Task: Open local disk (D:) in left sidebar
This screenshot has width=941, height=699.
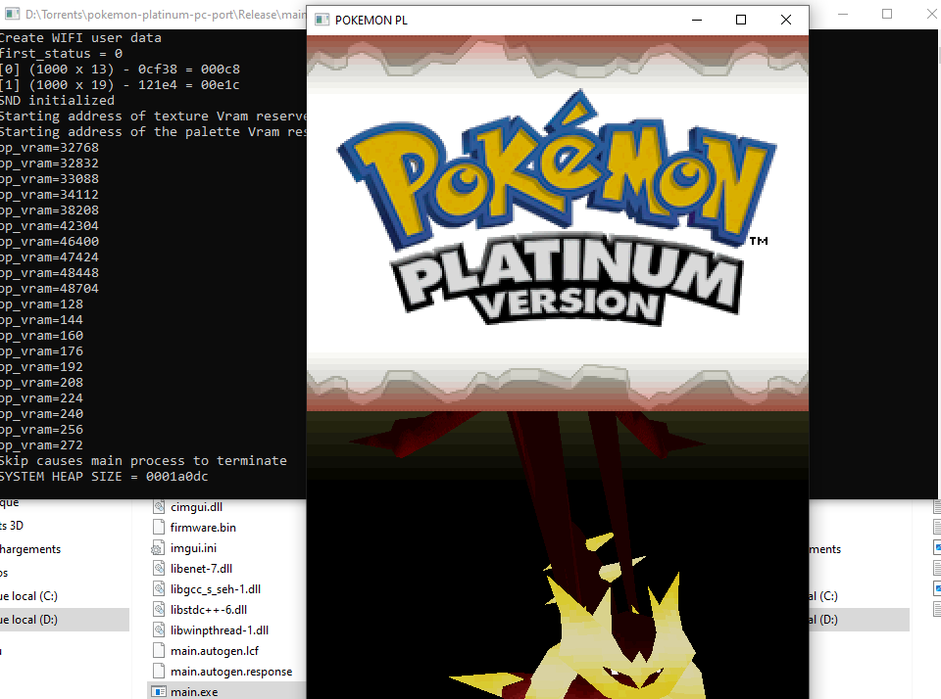Action: (28, 620)
